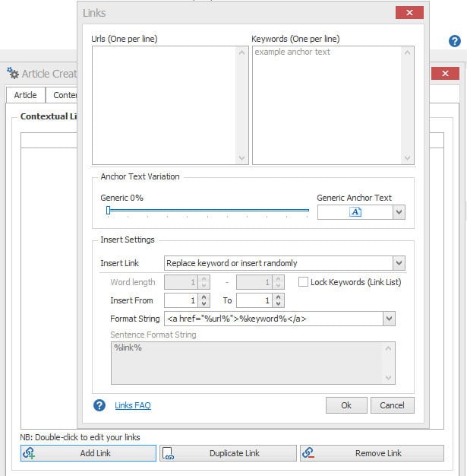Click the Generic Anchor Text label

tap(354, 198)
